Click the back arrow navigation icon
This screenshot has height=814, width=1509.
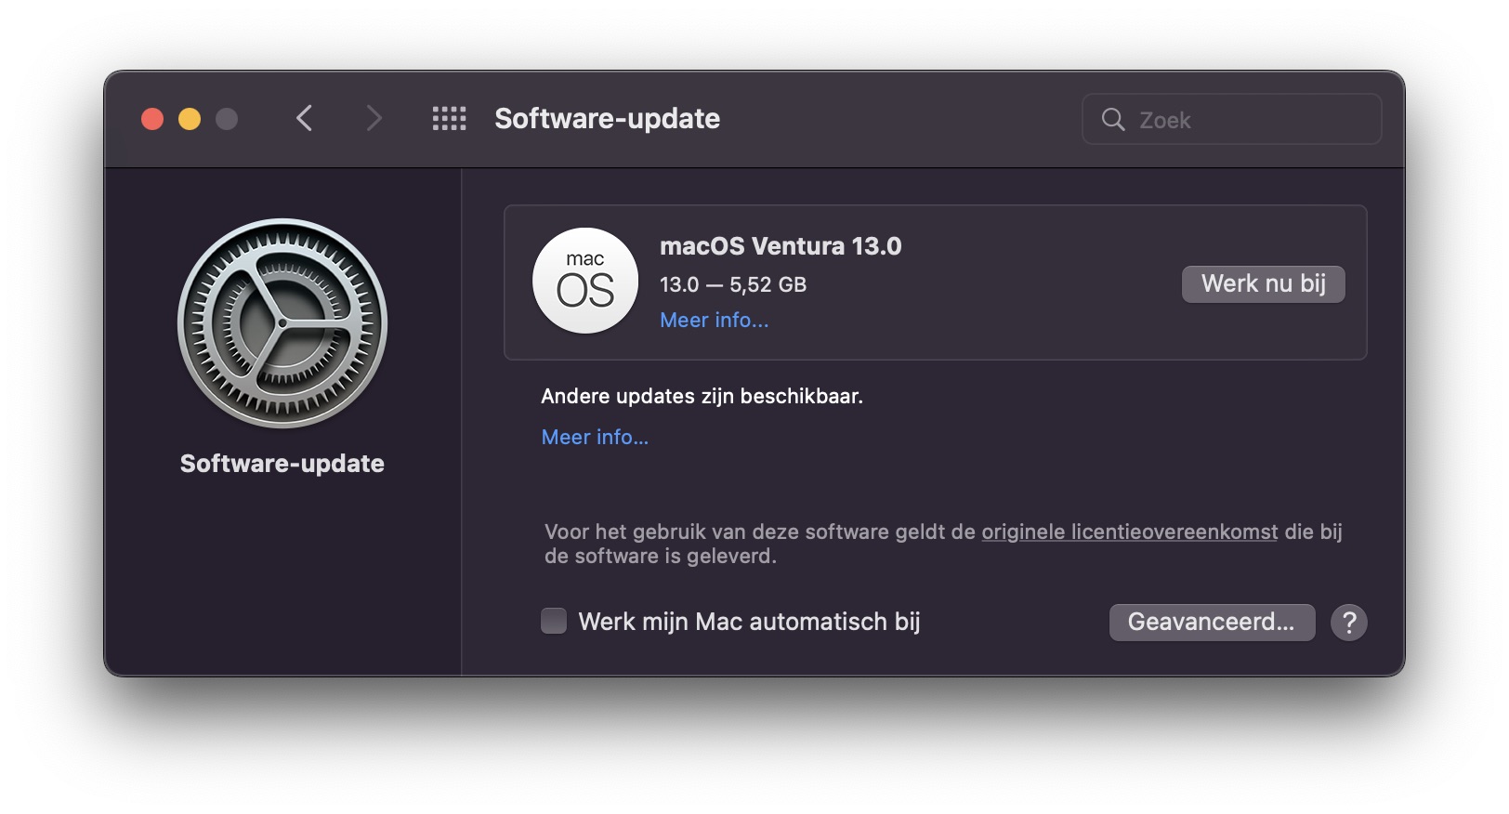coord(304,118)
